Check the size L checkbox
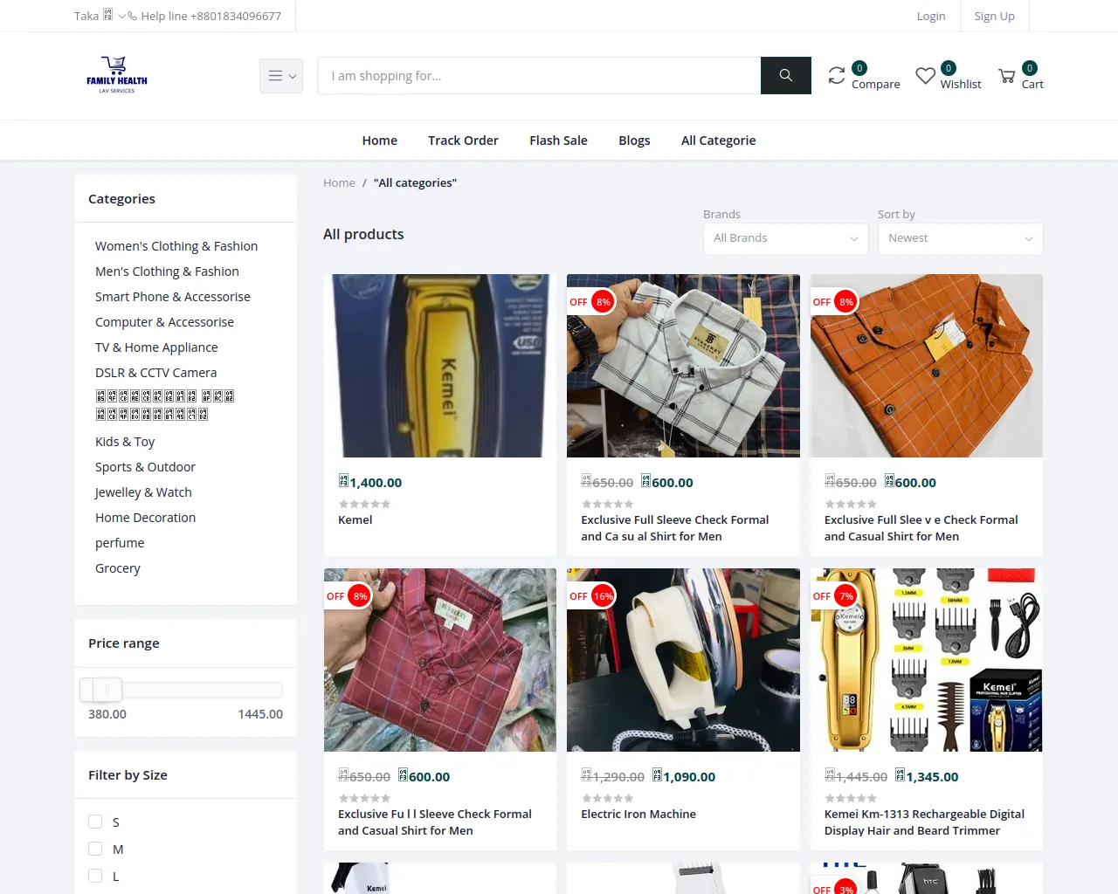 [95, 876]
